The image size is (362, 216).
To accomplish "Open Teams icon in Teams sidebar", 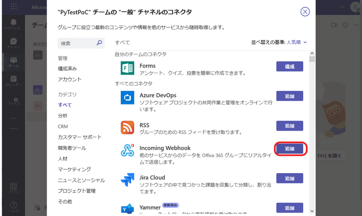I will (x=14, y=62).
